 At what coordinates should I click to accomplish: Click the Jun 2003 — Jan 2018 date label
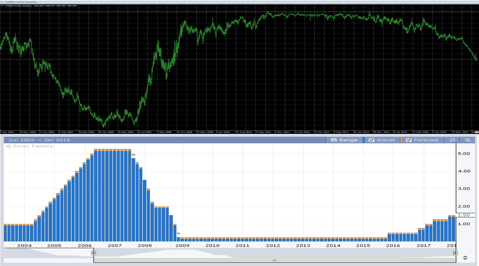click(x=39, y=140)
